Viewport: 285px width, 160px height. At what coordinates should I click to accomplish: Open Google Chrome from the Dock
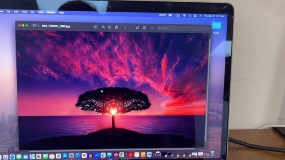[122, 155]
